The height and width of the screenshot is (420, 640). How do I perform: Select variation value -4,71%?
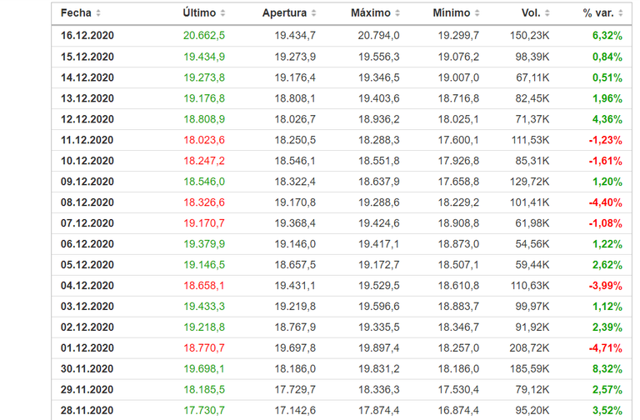[x=605, y=348]
